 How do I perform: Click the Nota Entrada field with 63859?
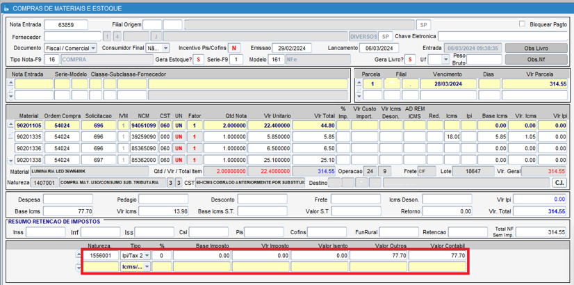(x=66, y=25)
